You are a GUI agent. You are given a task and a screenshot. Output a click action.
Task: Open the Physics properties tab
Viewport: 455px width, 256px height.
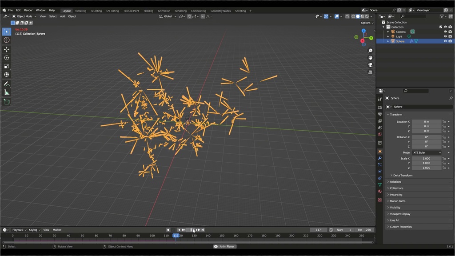click(380, 172)
